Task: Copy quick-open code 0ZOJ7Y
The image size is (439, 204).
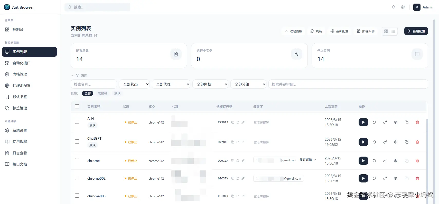Action: [233, 178]
